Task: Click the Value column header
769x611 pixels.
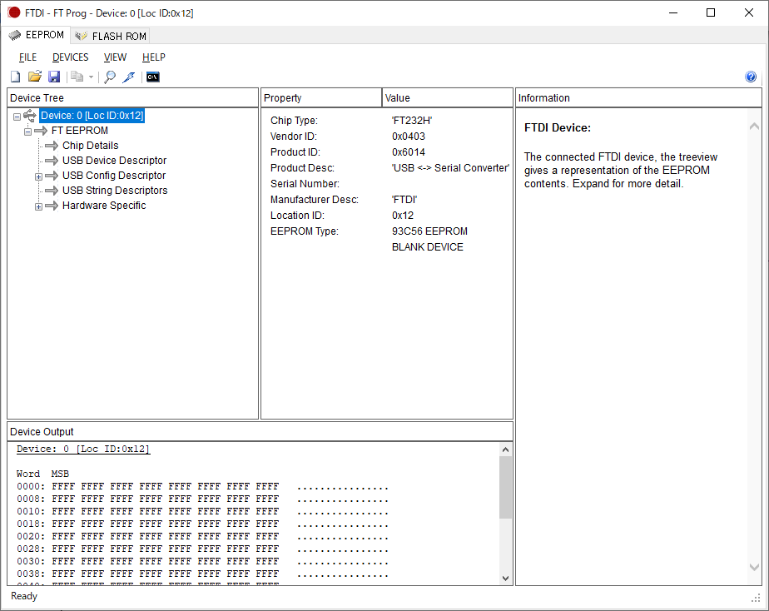Action: 447,98
